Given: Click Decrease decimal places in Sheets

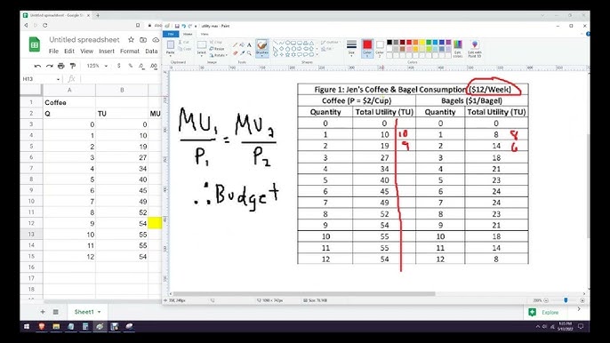Looking at the screenshot, I should click(x=141, y=66).
